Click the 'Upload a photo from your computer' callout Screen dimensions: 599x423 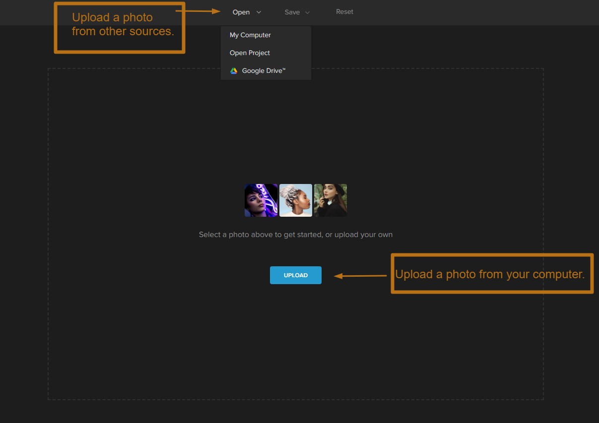(x=492, y=274)
